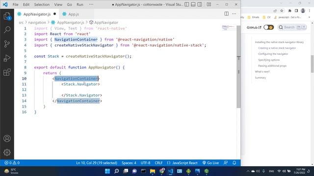Open the CV bookmark folder
The height and width of the screenshot is (176, 314).
[267, 18]
